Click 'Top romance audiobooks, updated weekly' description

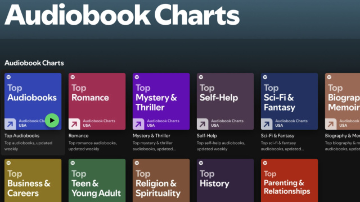(x=92, y=146)
